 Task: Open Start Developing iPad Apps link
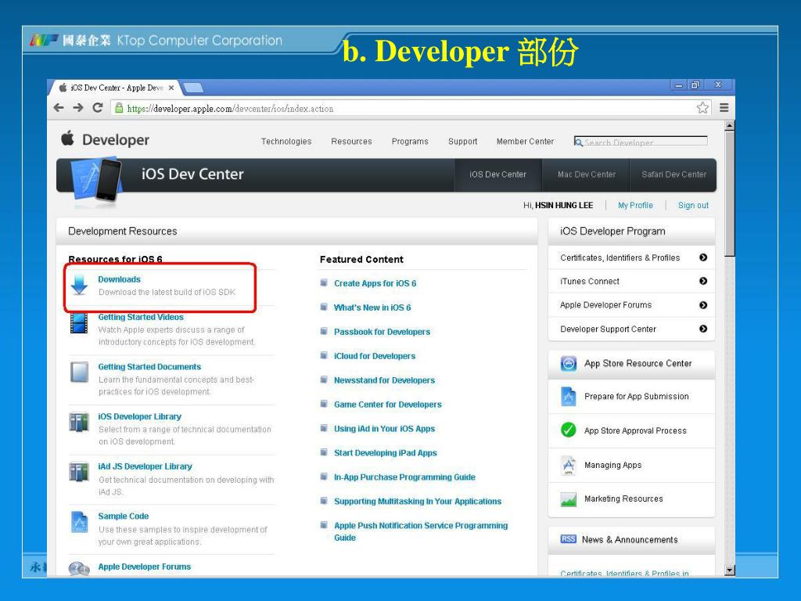(x=386, y=453)
